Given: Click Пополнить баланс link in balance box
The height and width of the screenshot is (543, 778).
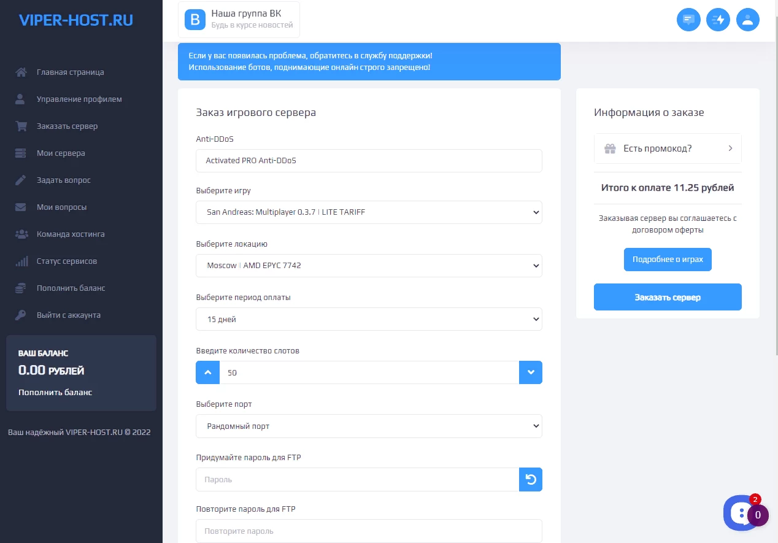Looking at the screenshot, I should [x=55, y=392].
